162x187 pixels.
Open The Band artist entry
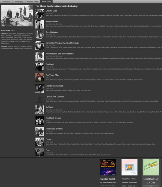50,64
